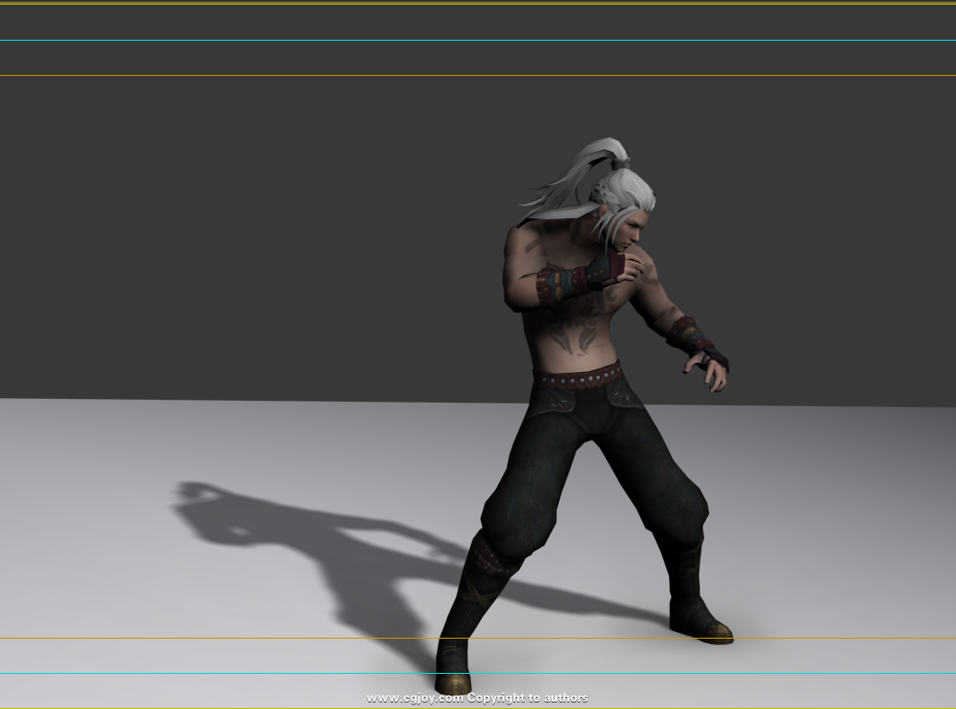Click the 'Copyright to authors' text
The width and height of the screenshot is (956, 709).
click(528, 698)
